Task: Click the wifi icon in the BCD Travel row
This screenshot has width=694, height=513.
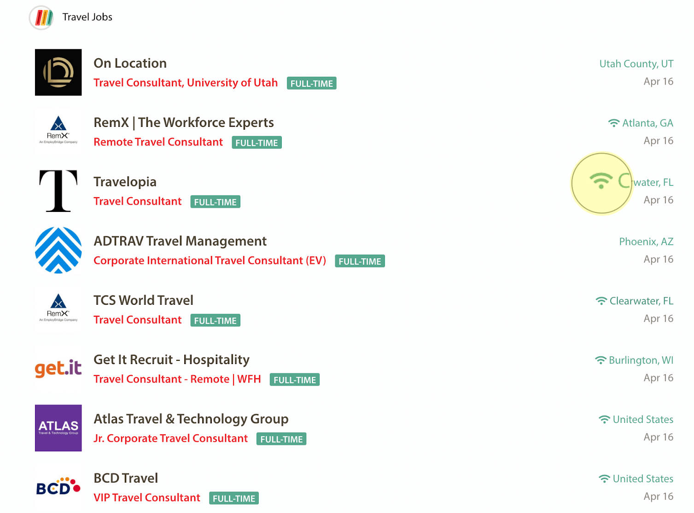Action: [604, 479]
